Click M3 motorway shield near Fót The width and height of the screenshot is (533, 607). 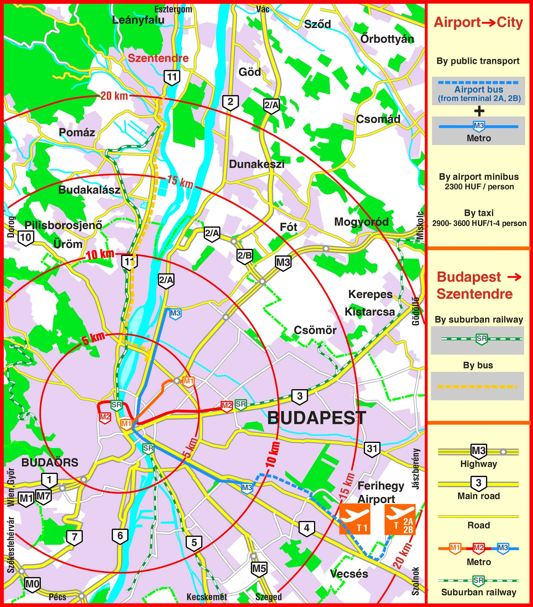[283, 263]
